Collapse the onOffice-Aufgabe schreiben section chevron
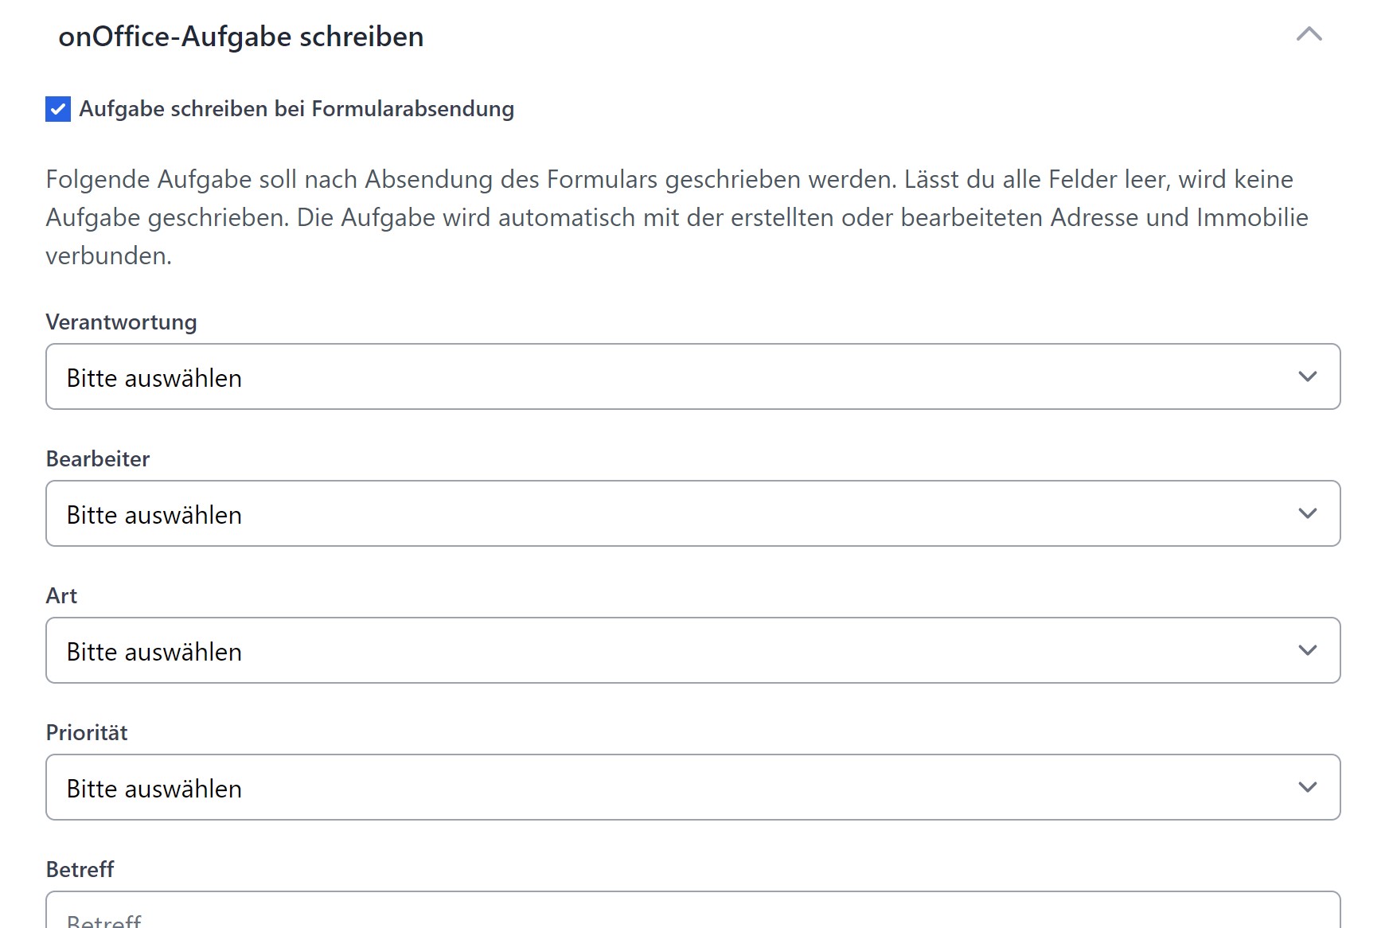This screenshot has width=1385, height=928. (1309, 34)
